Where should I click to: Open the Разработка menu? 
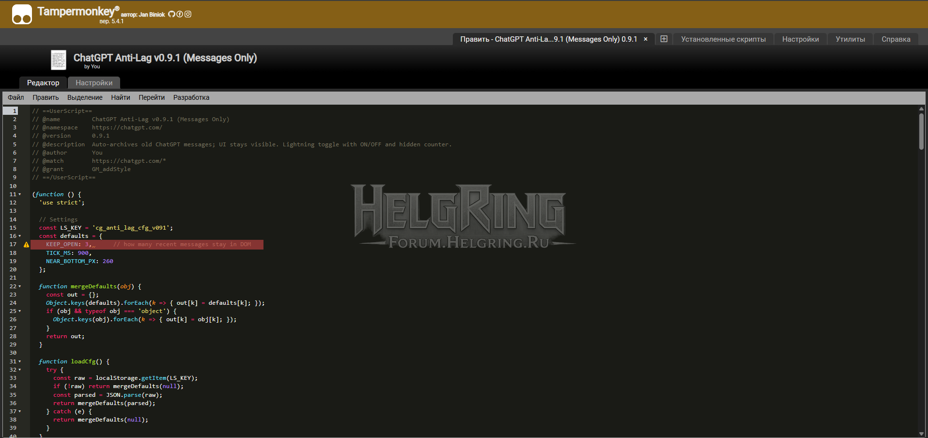(x=191, y=97)
